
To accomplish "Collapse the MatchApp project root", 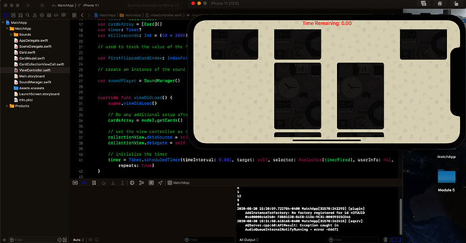I will pyautogui.click(x=3, y=22).
